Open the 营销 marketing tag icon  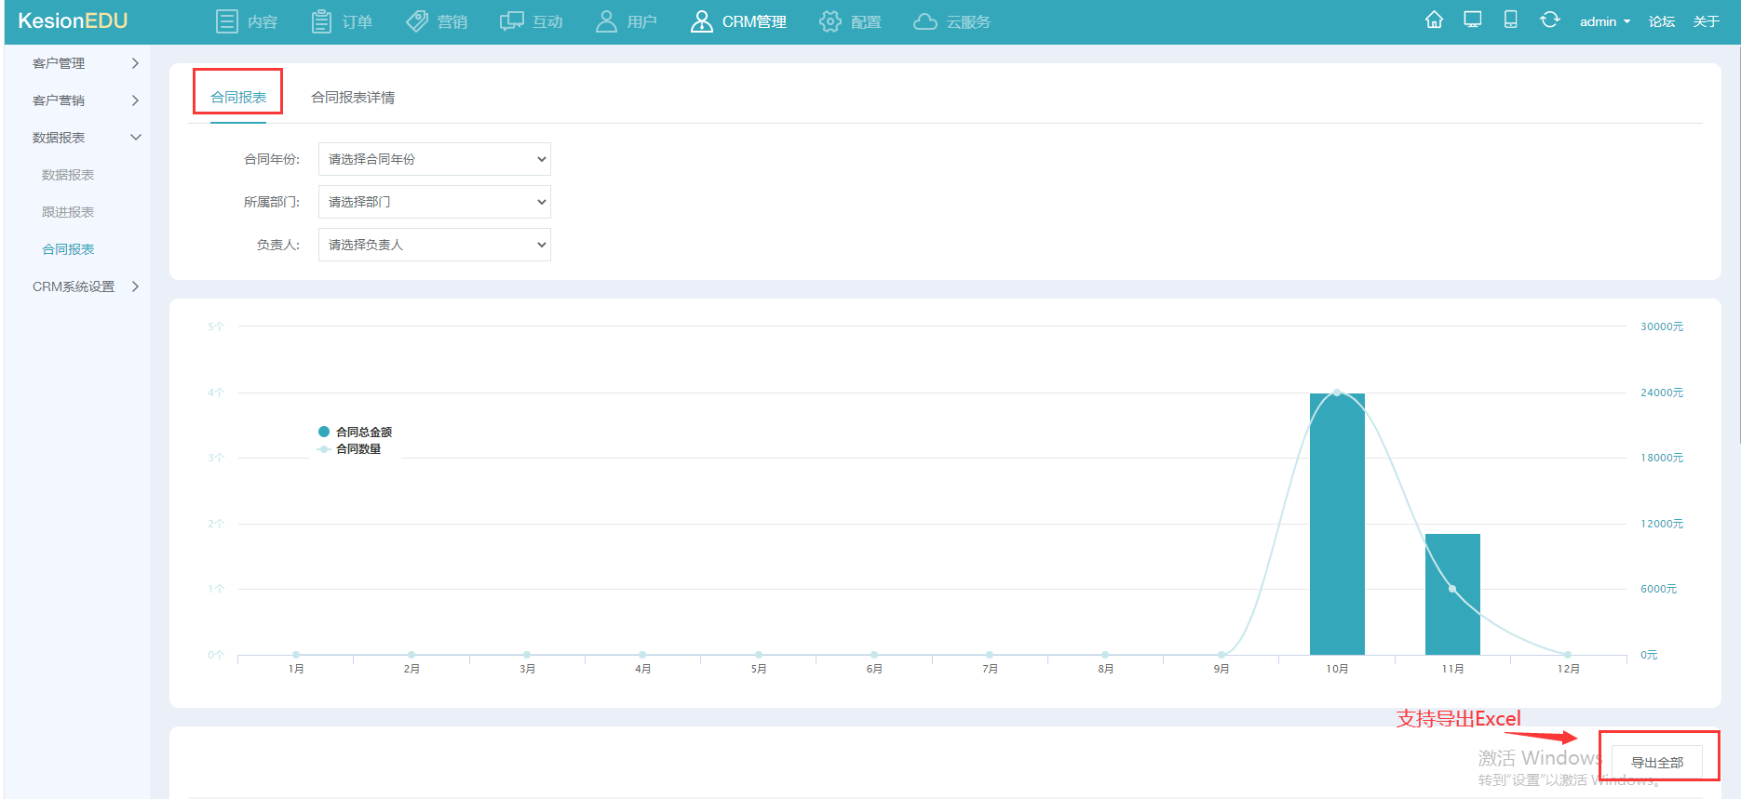[417, 21]
